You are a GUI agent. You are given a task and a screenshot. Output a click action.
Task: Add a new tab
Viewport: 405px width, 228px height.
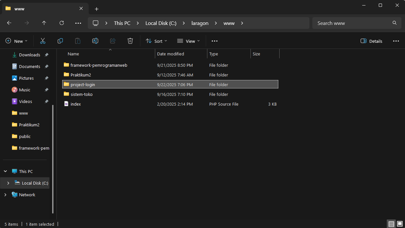[97, 9]
